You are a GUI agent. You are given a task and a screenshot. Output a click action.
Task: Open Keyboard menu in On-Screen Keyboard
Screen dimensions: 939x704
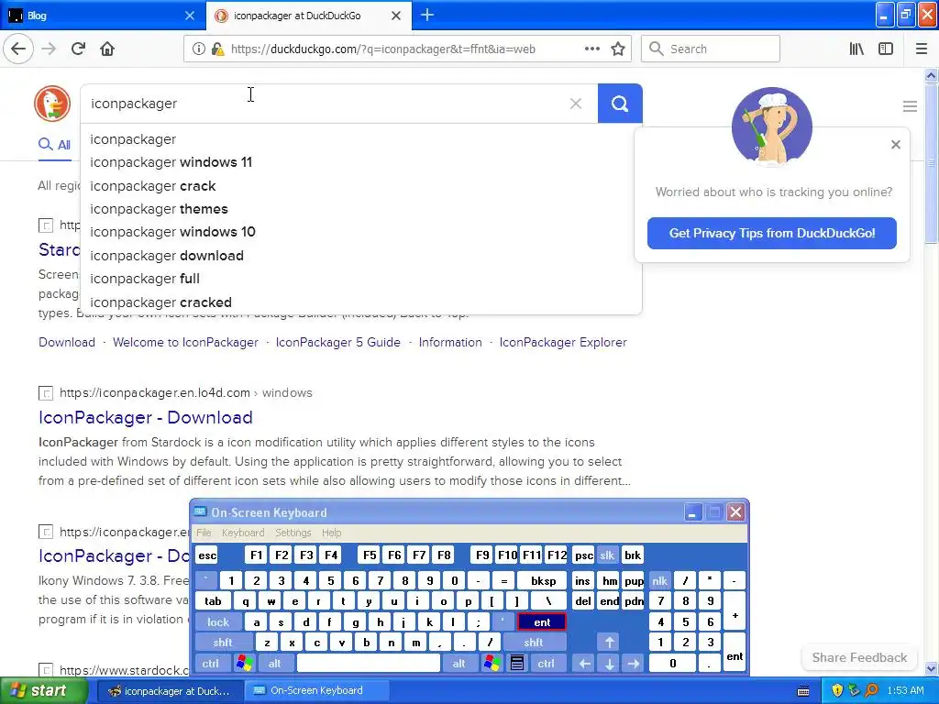click(x=242, y=533)
